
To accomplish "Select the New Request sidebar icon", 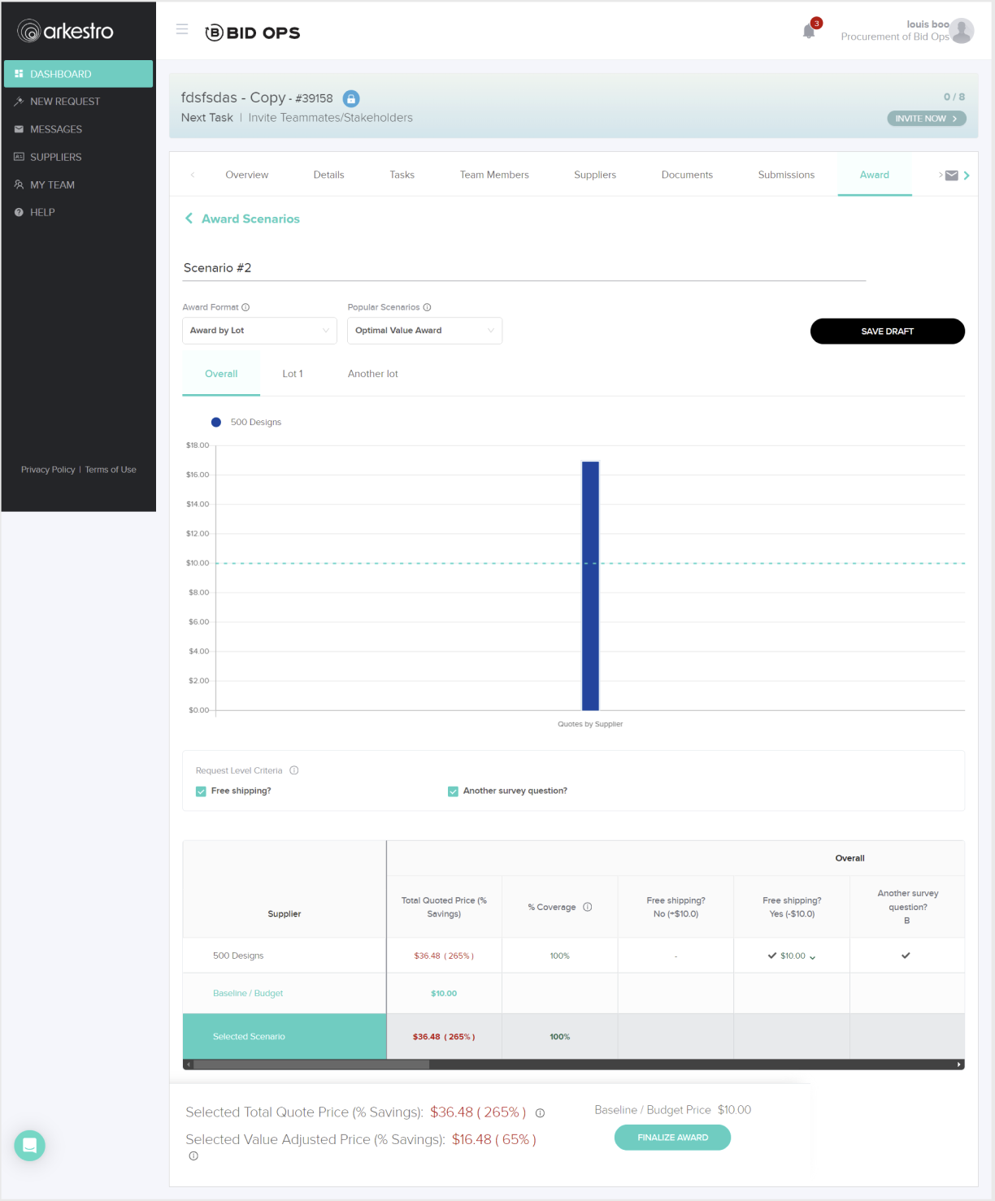I will pyautogui.click(x=20, y=101).
